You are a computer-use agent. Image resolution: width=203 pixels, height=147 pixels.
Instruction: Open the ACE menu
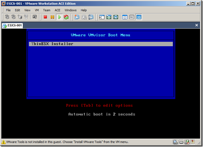(x=57, y=10)
